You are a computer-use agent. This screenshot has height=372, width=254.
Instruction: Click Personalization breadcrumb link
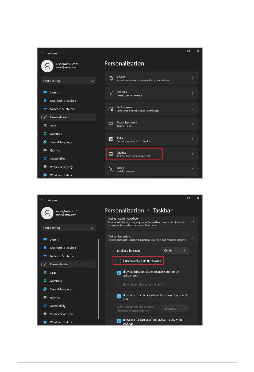124,211
